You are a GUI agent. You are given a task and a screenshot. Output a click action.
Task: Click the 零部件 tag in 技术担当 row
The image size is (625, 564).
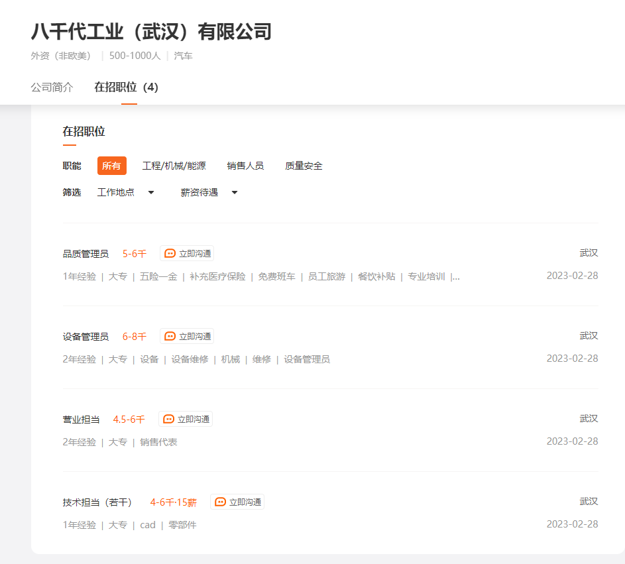click(182, 526)
